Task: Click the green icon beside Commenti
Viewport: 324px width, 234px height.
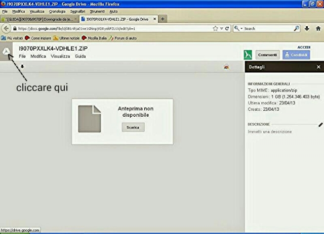Action: 248,55
